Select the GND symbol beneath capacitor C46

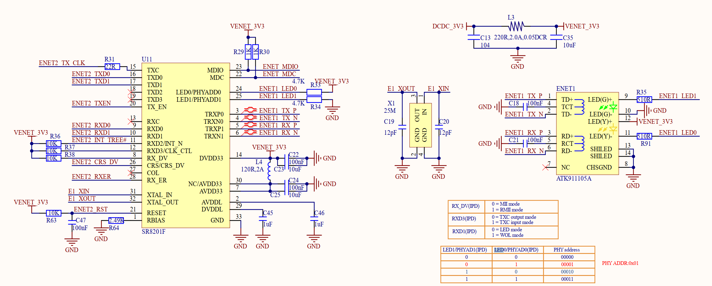click(314, 238)
